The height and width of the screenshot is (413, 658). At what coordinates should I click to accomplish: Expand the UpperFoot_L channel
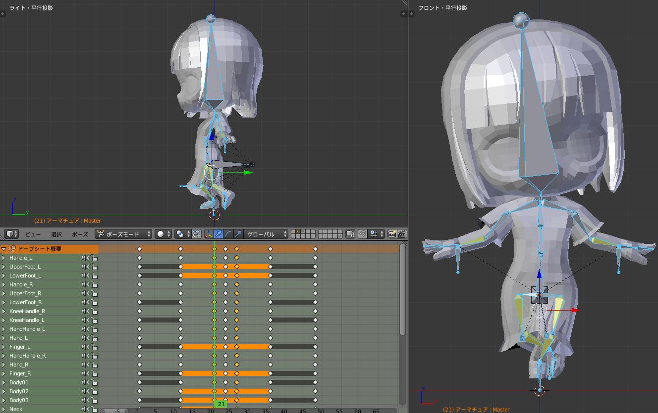click(4, 267)
